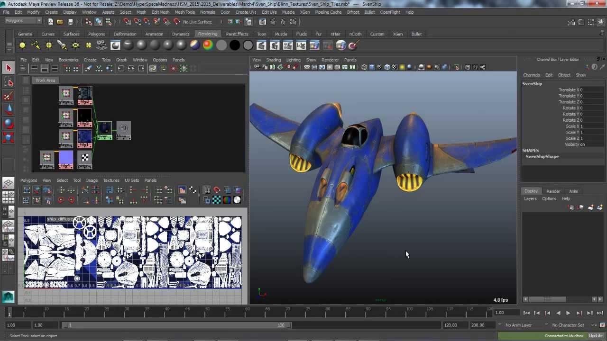
Task: Create an ambient light from Rendering shelf
Action: pos(22,45)
